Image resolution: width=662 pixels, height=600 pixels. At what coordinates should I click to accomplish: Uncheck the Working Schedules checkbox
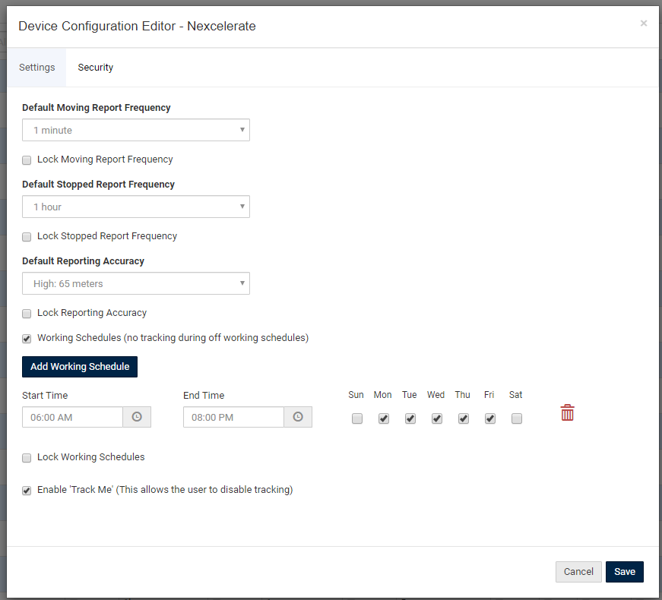27,339
